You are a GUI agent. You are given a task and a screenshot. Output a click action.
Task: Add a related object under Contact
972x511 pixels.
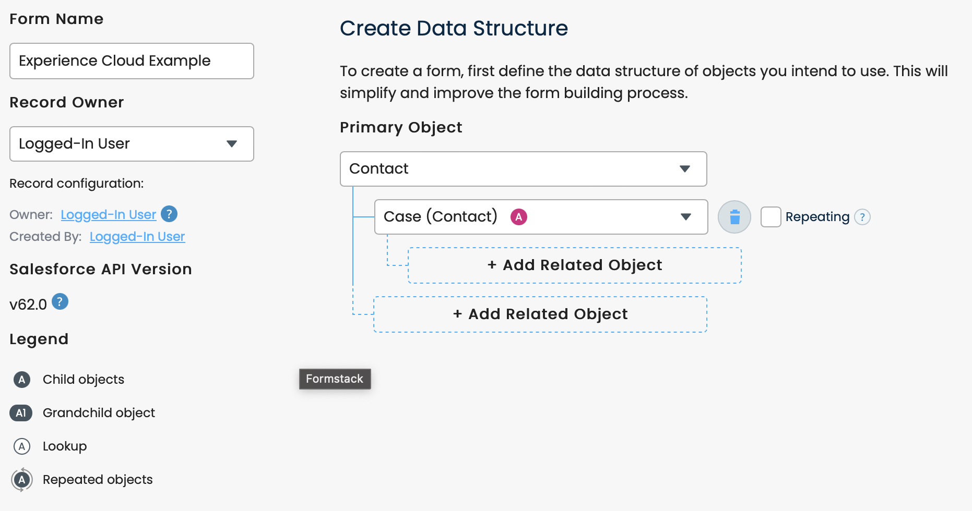point(540,314)
